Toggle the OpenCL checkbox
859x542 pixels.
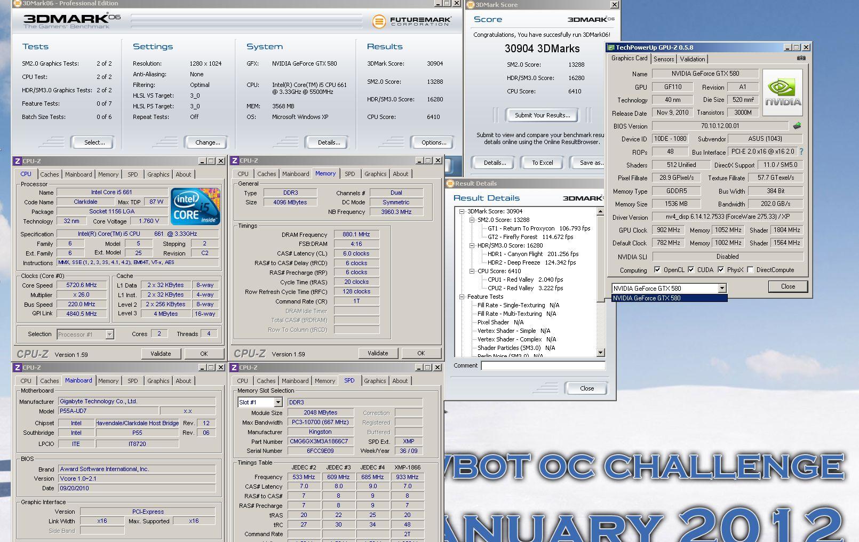pyautogui.click(x=657, y=269)
